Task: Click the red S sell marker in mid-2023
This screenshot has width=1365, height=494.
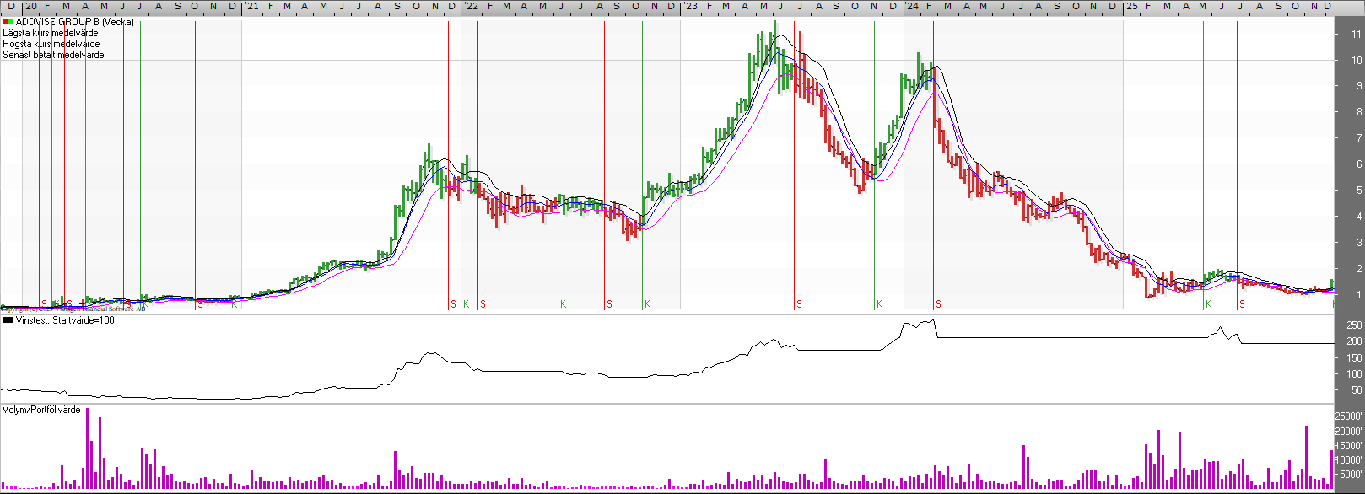Action: pyautogui.click(x=799, y=304)
